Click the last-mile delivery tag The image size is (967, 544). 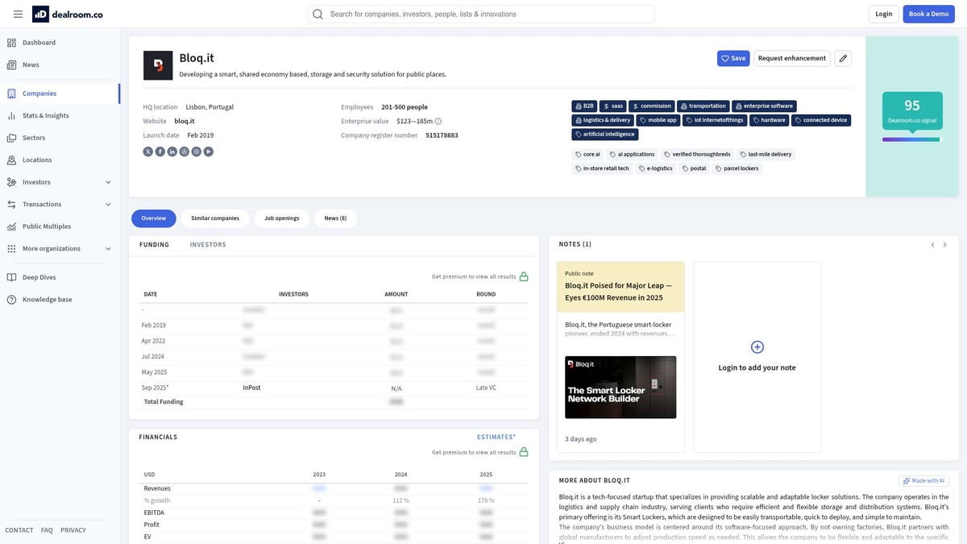pos(766,154)
